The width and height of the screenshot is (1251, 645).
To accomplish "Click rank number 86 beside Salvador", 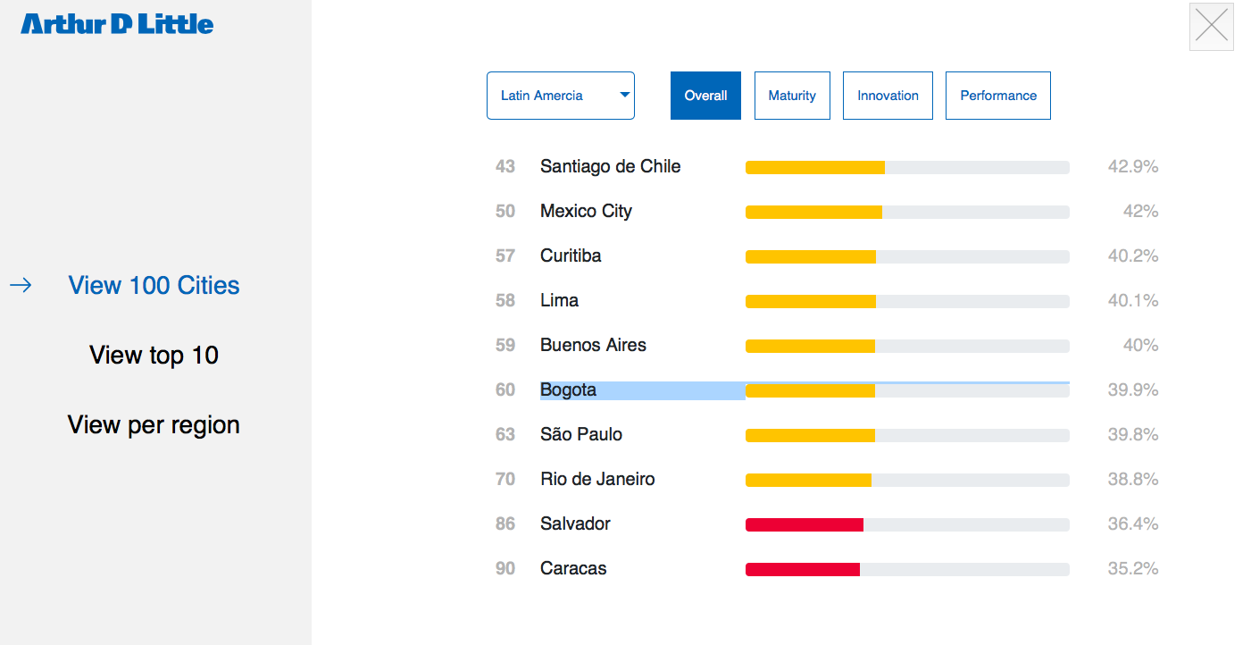I will pos(505,524).
